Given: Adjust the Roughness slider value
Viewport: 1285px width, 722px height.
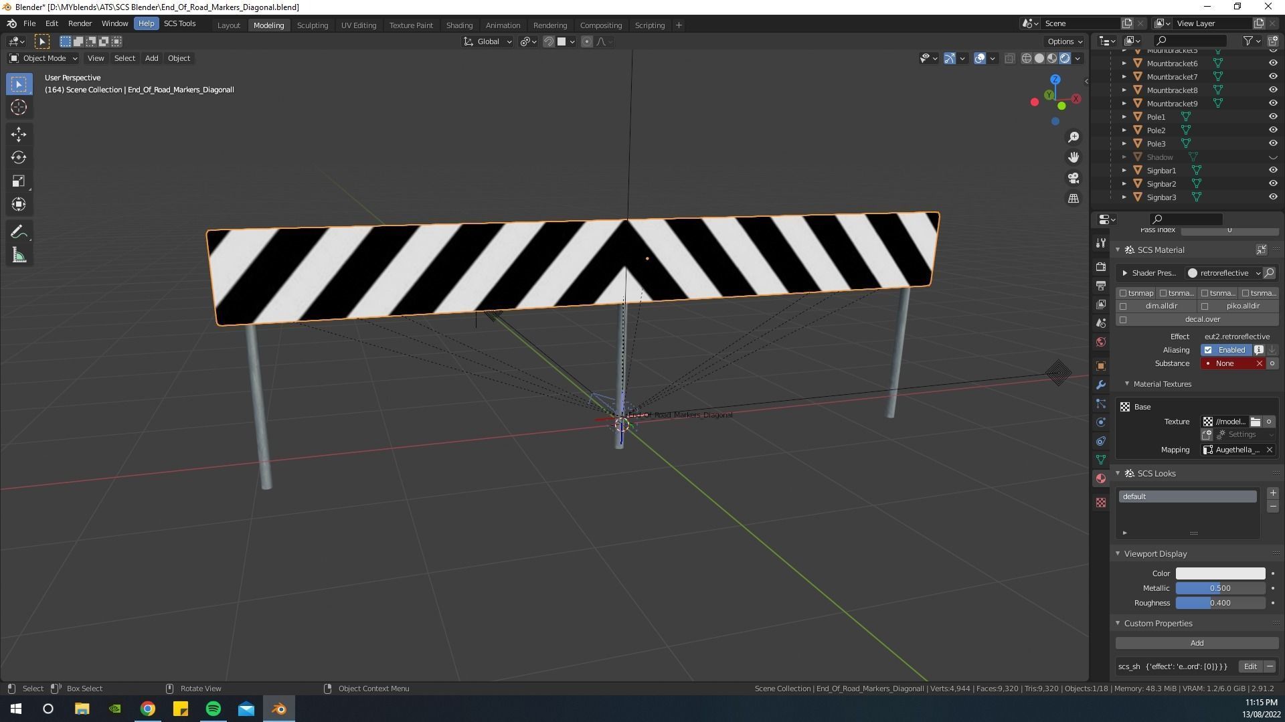Looking at the screenshot, I should coord(1220,603).
